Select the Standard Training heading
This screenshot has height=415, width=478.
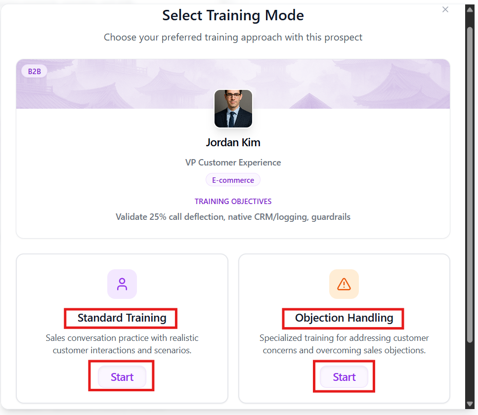point(122,318)
